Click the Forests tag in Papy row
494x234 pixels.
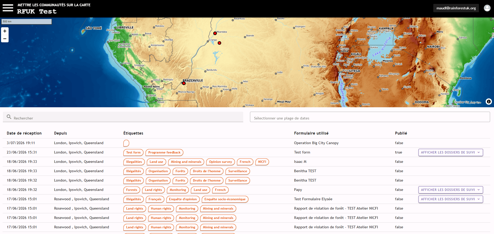(x=132, y=190)
